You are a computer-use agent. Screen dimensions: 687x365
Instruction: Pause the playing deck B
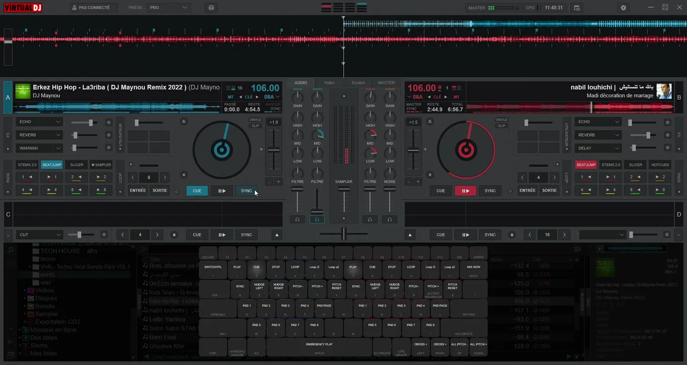[465, 191]
